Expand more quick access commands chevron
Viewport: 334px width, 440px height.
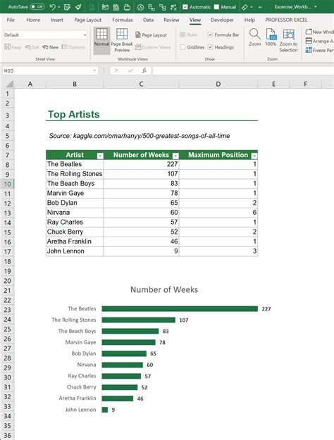pyautogui.click(x=260, y=7)
